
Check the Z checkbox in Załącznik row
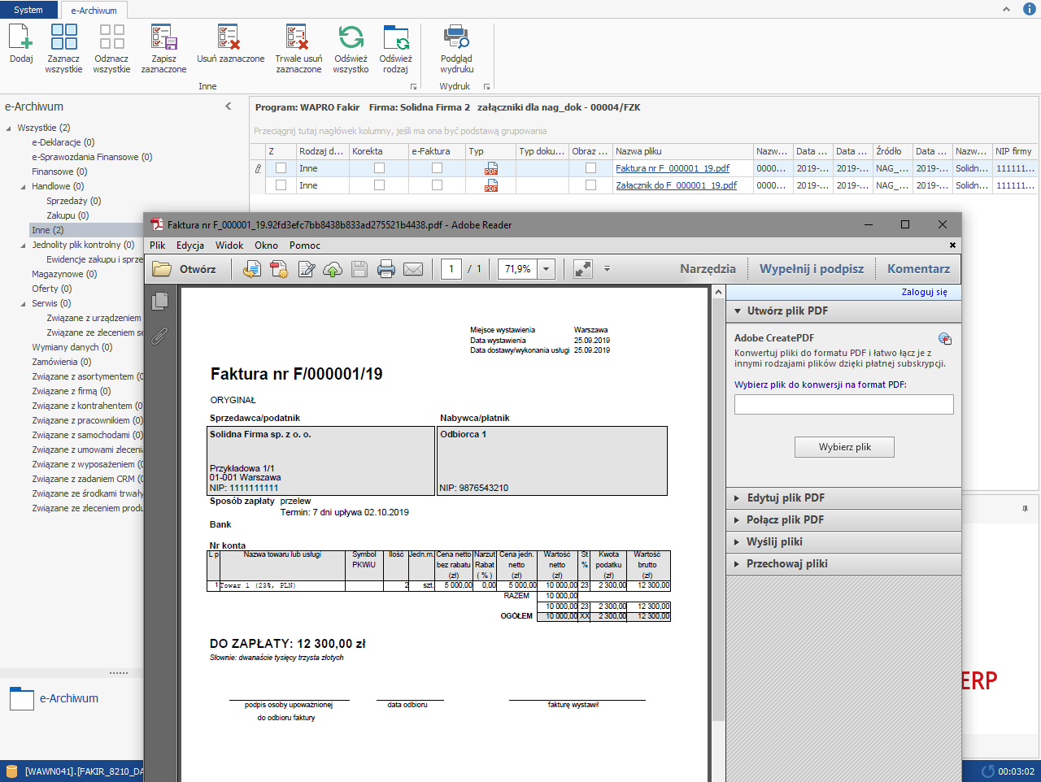pos(281,185)
